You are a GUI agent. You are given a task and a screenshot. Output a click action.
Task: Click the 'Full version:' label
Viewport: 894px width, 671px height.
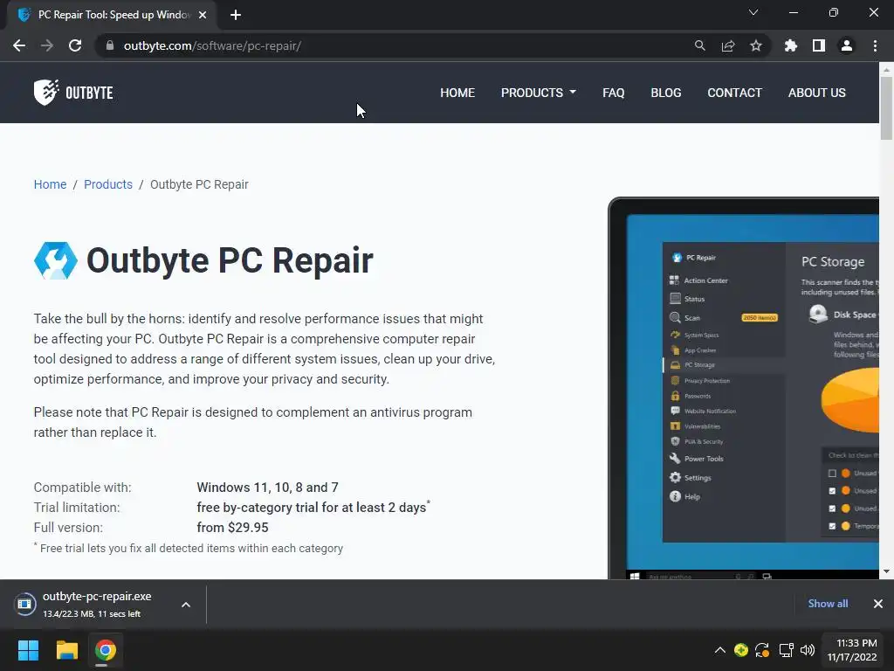pyautogui.click(x=68, y=527)
